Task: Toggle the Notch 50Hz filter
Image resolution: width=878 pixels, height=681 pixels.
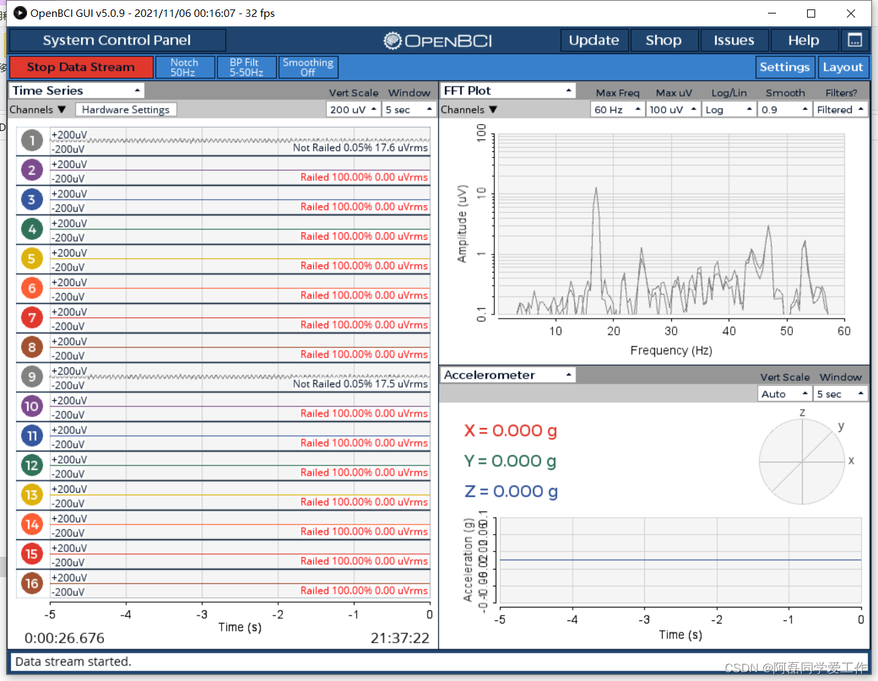Action: (x=184, y=67)
